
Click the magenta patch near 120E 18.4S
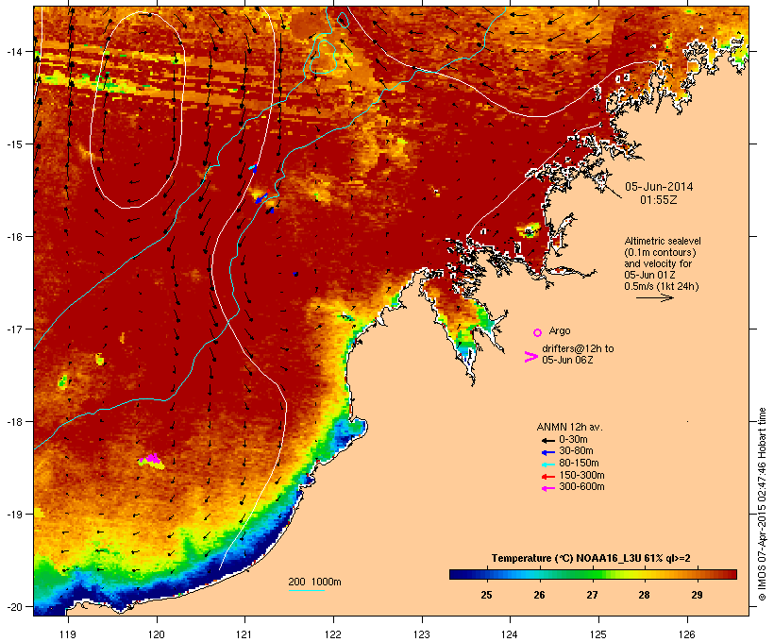click(152, 460)
